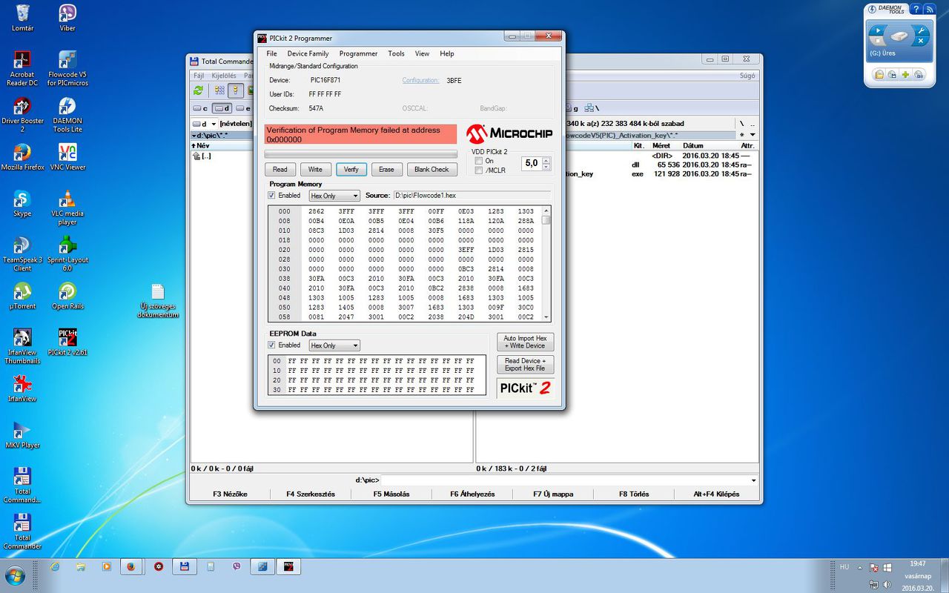Click F7 Új mappa button in Total Commander

point(553,494)
